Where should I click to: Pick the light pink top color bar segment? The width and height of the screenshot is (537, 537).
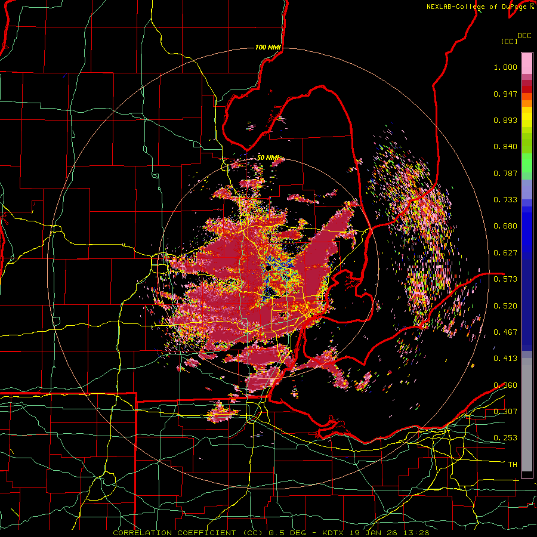click(x=527, y=63)
